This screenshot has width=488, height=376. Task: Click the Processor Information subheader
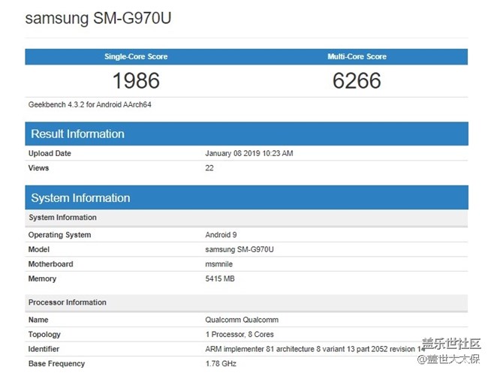click(x=246, y=302)
